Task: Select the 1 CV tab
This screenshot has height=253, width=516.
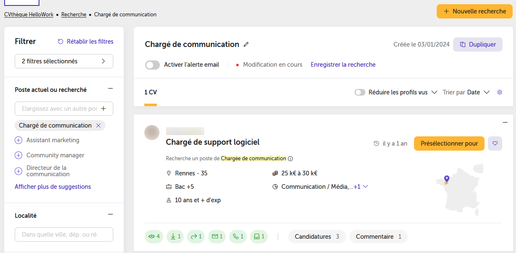Action: tap(151, 93)
